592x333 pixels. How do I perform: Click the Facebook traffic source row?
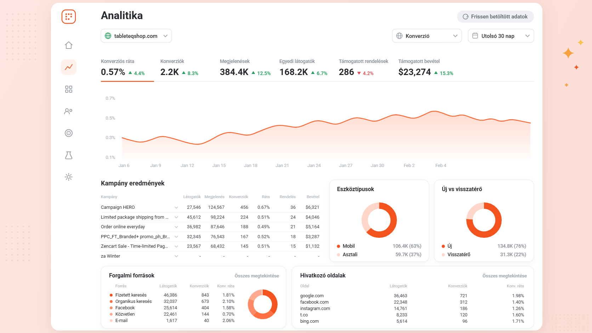pos(172,308)
